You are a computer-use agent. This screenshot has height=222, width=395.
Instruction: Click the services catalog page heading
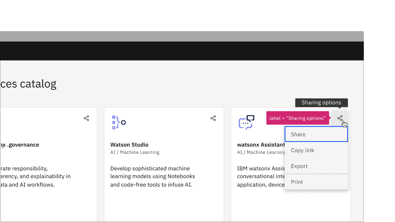coord(28,83)
